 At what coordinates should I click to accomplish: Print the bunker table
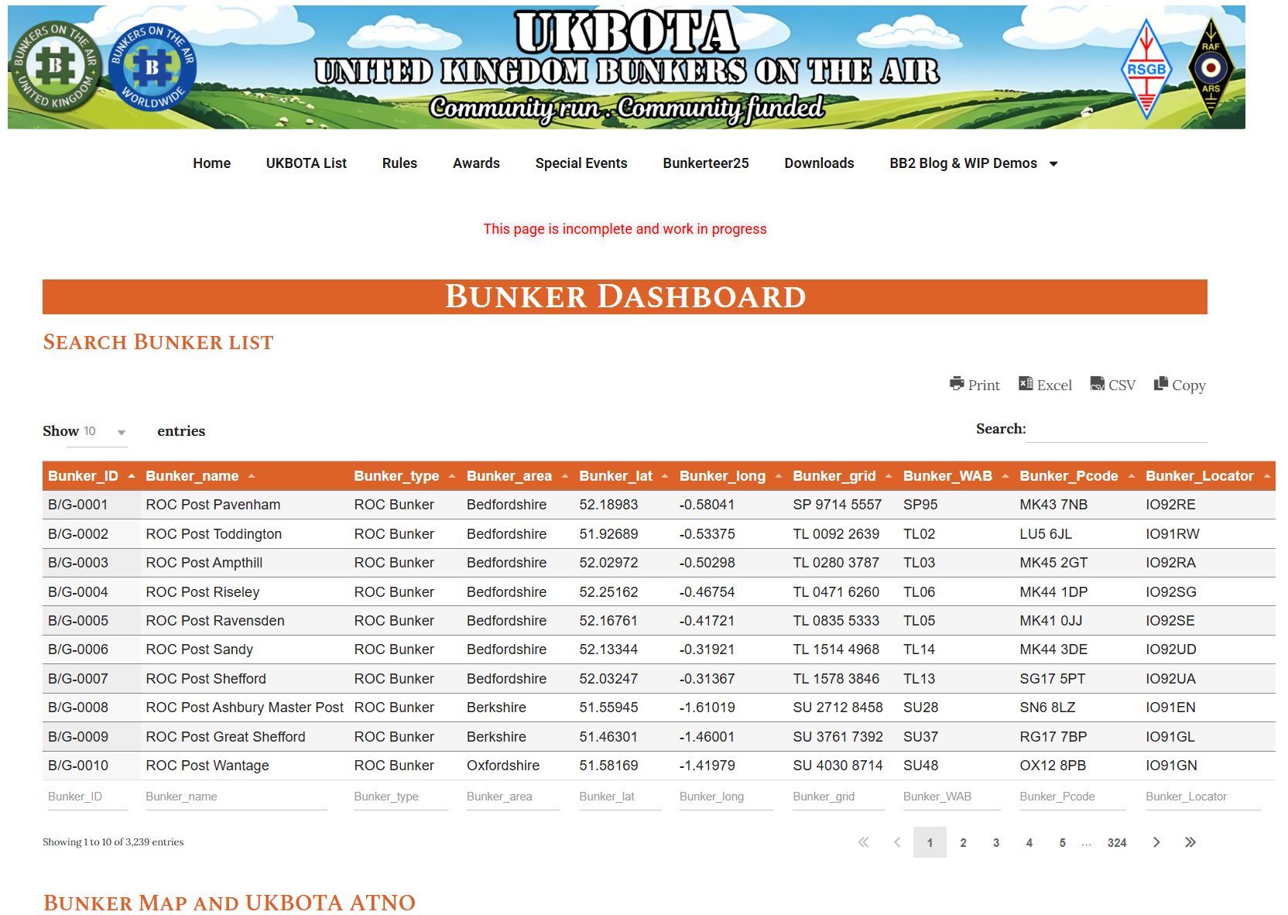pyautogui.click(x=975, y=385)
